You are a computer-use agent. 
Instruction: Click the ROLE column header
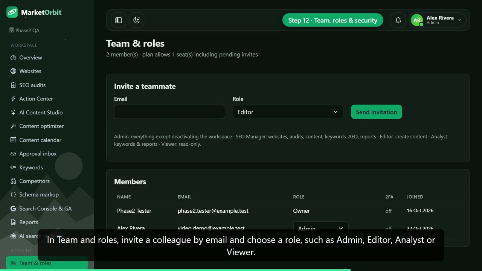299,197
